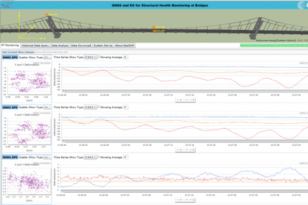Viewport: 308px width, 205px height.
Task: Enable Moving Average checkbox for SHM4_GPS
Action: click(99, 157)
